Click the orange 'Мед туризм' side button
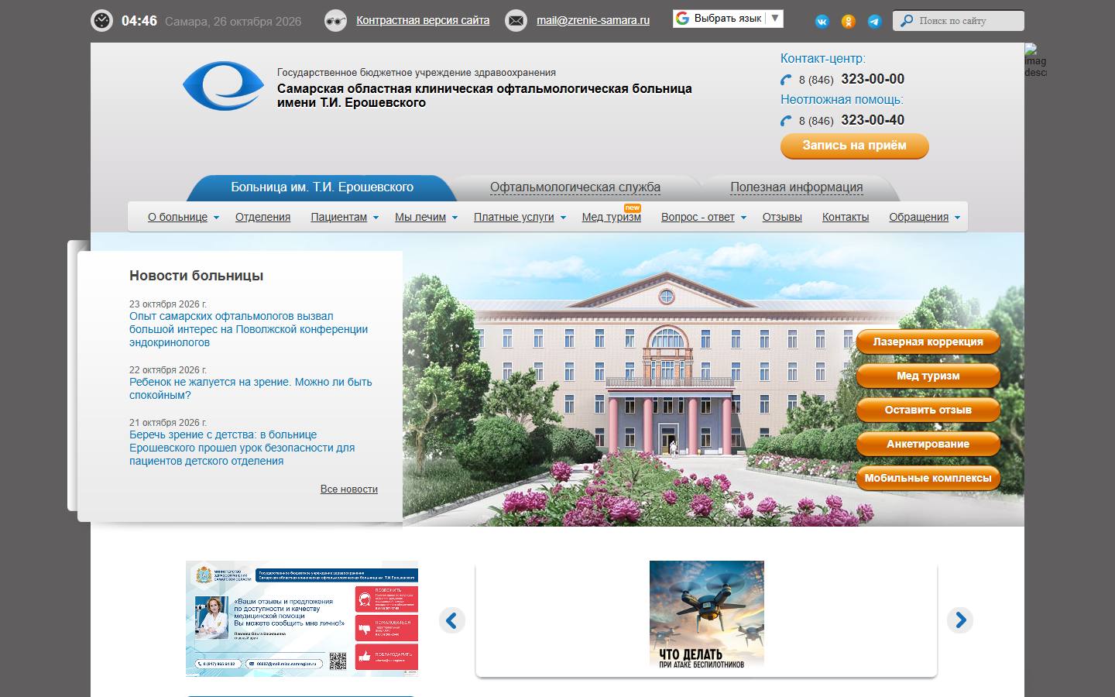The image size is (1115, 697). (928, 376)
